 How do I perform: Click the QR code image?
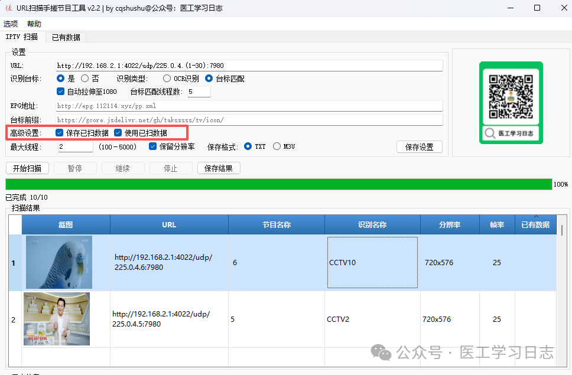coord(511,96)
